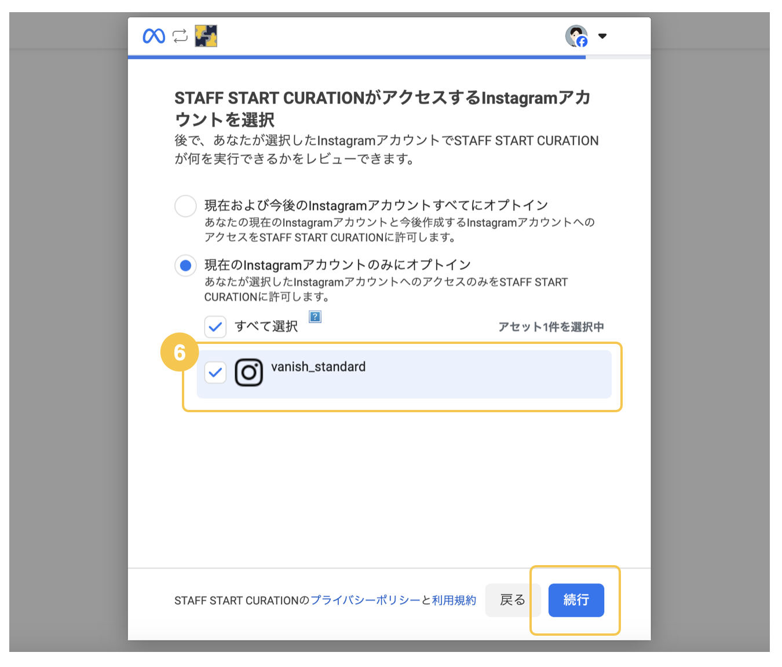
Task: Select current Instagram accounts only radio button
Action: pyautogui.click(x=186, y=266)
